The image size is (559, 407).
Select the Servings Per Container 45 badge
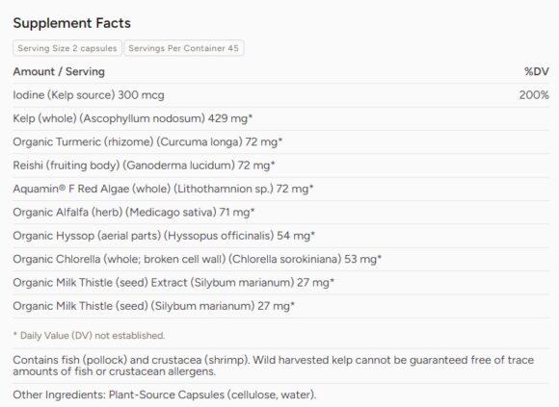pyautogui.click(x=183, y=48)
